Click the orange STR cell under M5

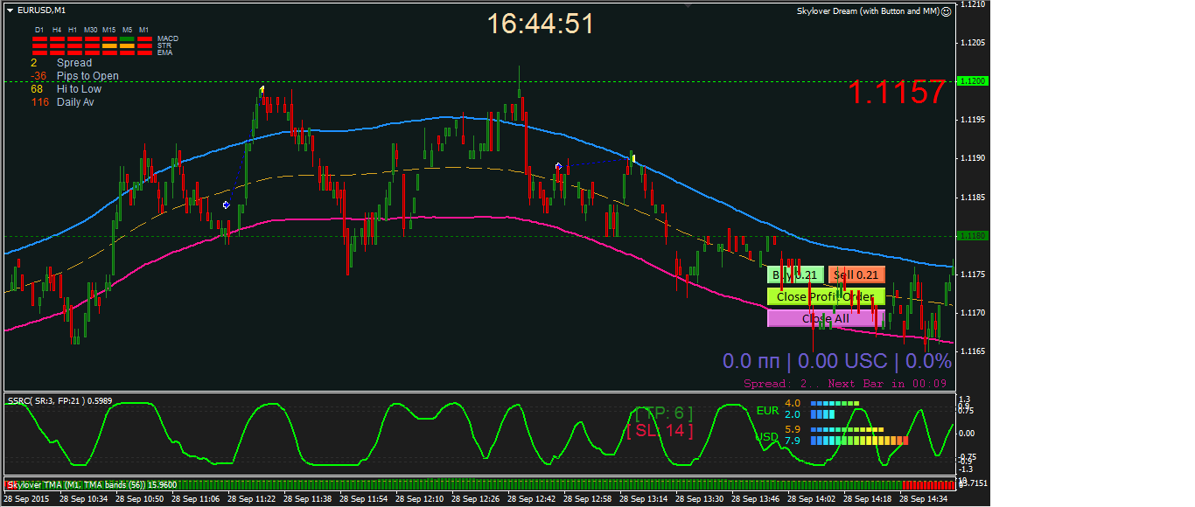coord(127,45)
